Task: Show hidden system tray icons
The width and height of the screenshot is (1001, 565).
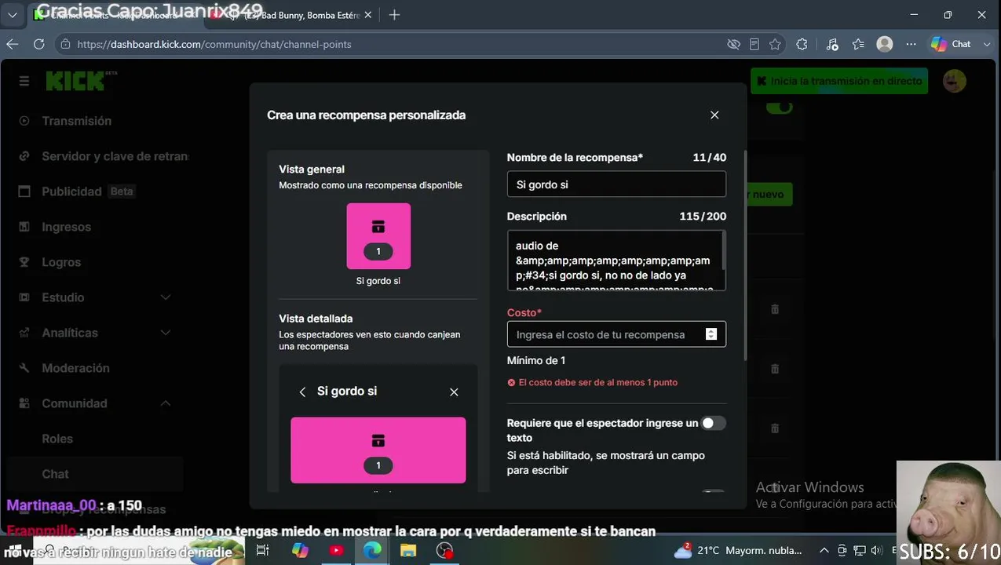Action: click(824, 550)
